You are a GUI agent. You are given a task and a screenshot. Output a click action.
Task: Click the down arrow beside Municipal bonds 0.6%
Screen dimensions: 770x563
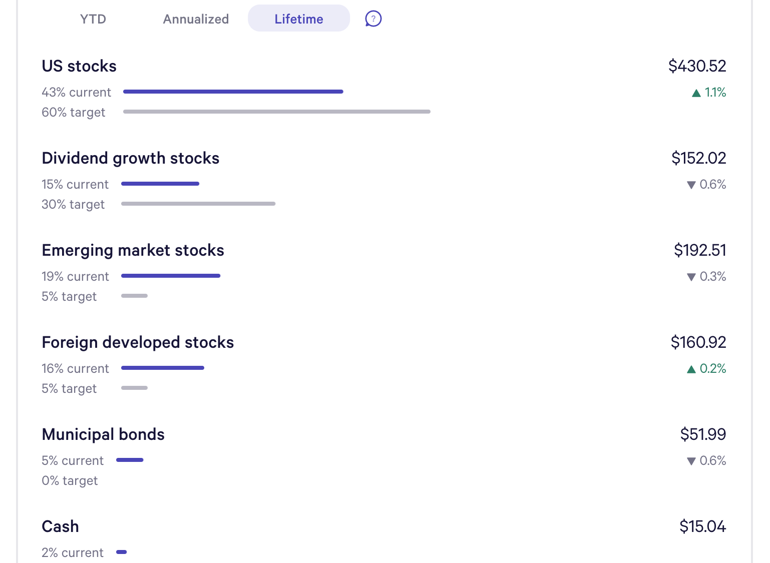tap(691, 461)
